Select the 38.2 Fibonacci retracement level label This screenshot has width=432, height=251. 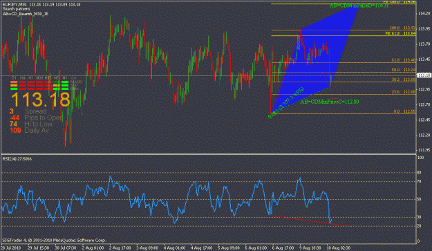click(404, 80)
